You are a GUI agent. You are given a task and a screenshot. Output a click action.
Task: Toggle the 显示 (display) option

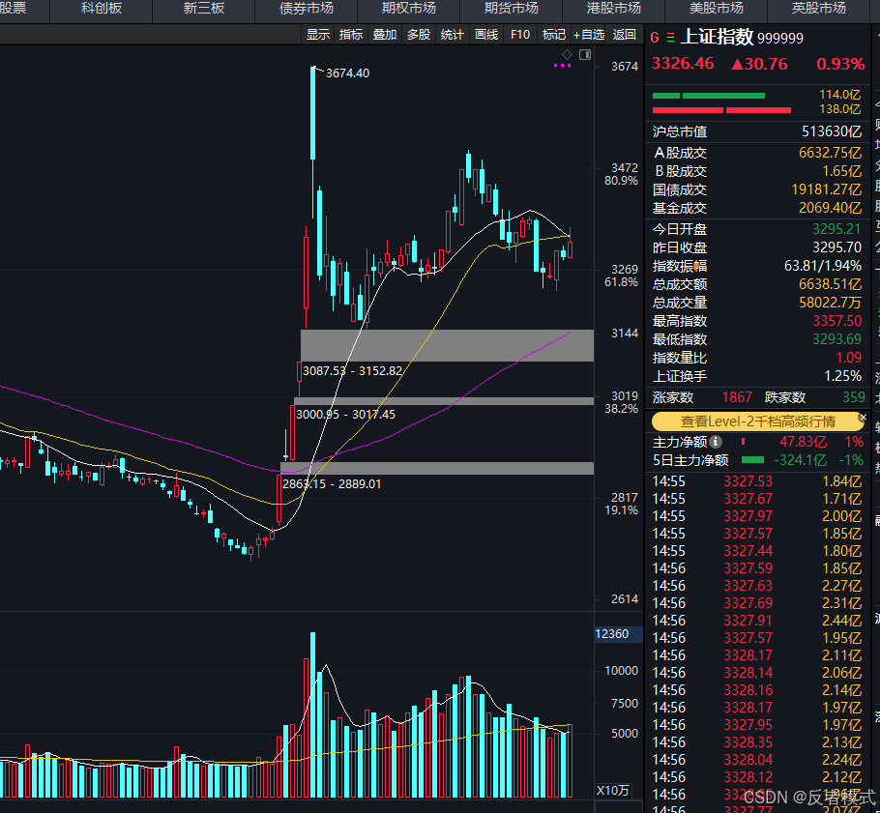coord(318,35)
